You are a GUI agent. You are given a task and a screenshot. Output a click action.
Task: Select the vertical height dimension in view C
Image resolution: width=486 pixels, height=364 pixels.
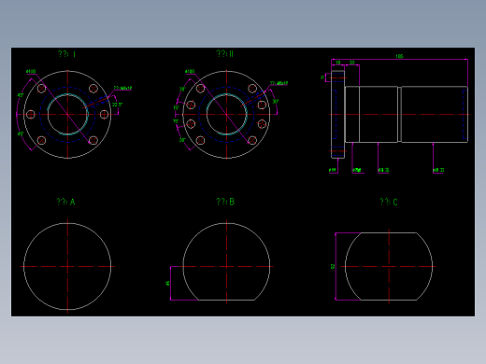point(333,266)
